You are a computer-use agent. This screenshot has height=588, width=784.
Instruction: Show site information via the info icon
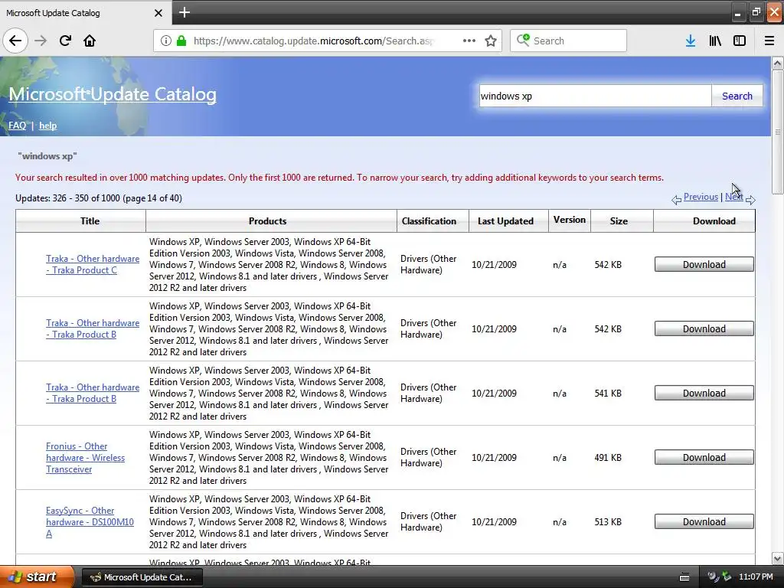(165, 41)
